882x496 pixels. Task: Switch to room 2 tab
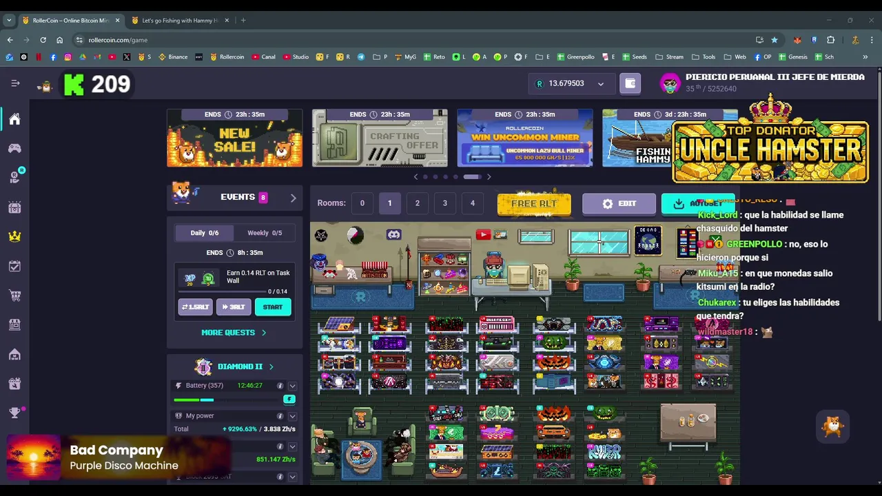tap(417, 203)
